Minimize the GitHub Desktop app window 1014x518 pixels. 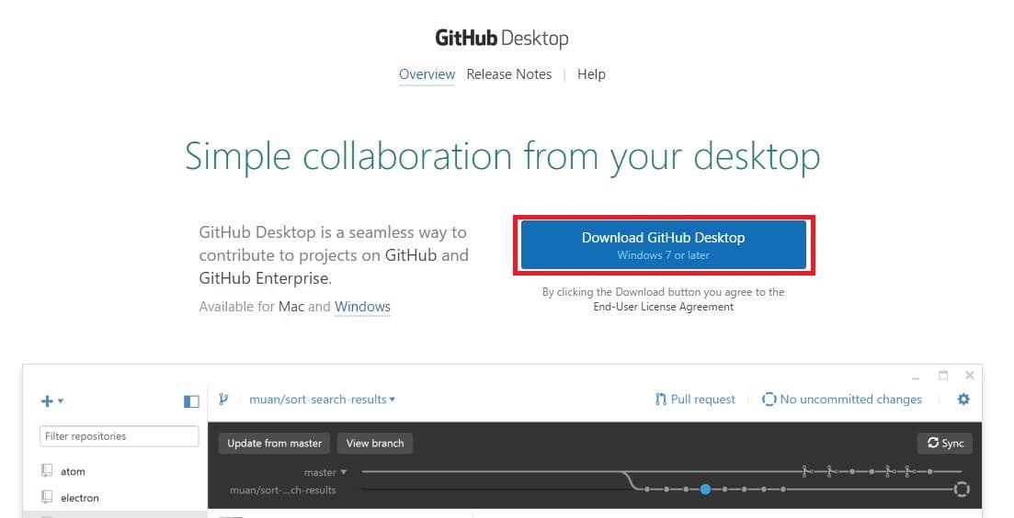pos(916,377)
